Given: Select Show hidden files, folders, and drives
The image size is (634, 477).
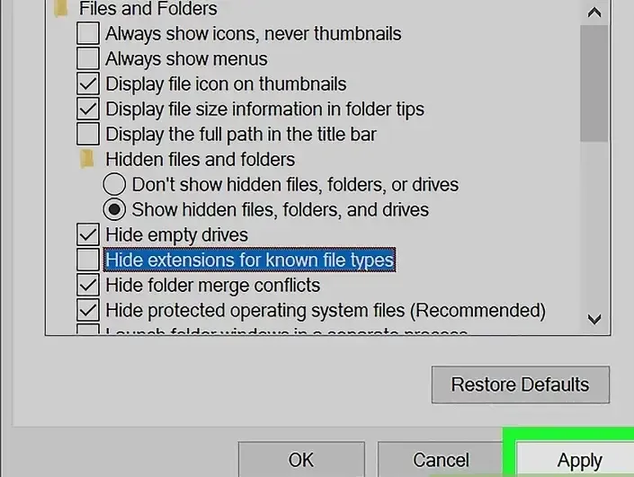Looking at the screenshot, I should pyautogui.click(x=114, y=209).
